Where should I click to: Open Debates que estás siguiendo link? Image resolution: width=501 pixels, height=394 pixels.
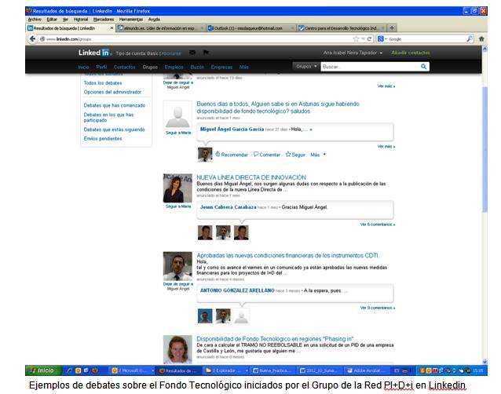114,130
